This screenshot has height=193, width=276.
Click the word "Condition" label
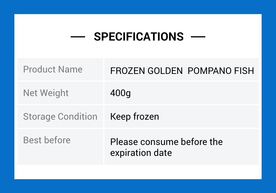click(78, 116)
